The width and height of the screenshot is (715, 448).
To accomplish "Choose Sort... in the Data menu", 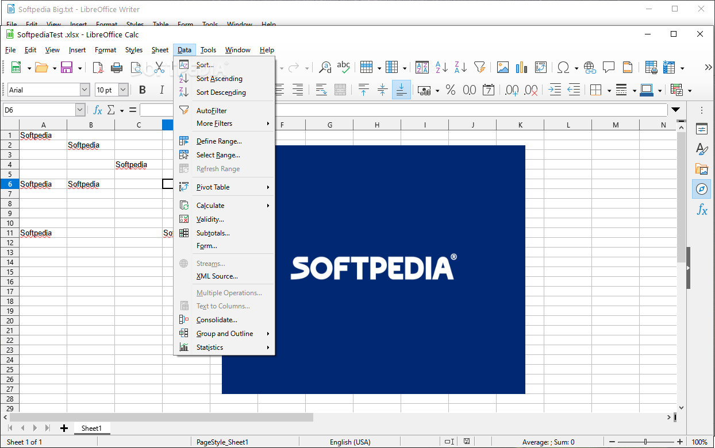I will pyautogui.click(x=224, y=65).
